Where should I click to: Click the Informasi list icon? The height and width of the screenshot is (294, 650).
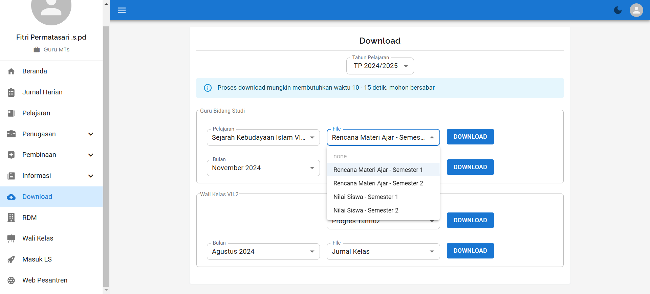coord(11,176)
